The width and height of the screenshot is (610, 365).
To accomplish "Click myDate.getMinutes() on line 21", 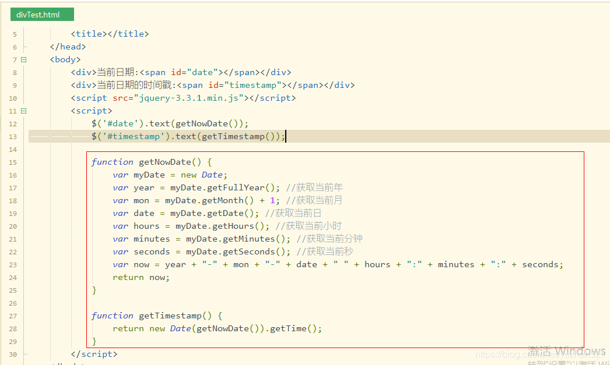I will click(236, 239).
